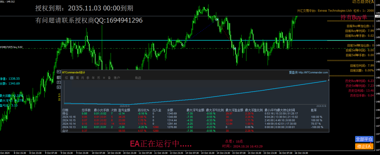Click the 全部平仓 close-all button
Viewport: 380px width, 155px height.
click(x=364, y=139)
